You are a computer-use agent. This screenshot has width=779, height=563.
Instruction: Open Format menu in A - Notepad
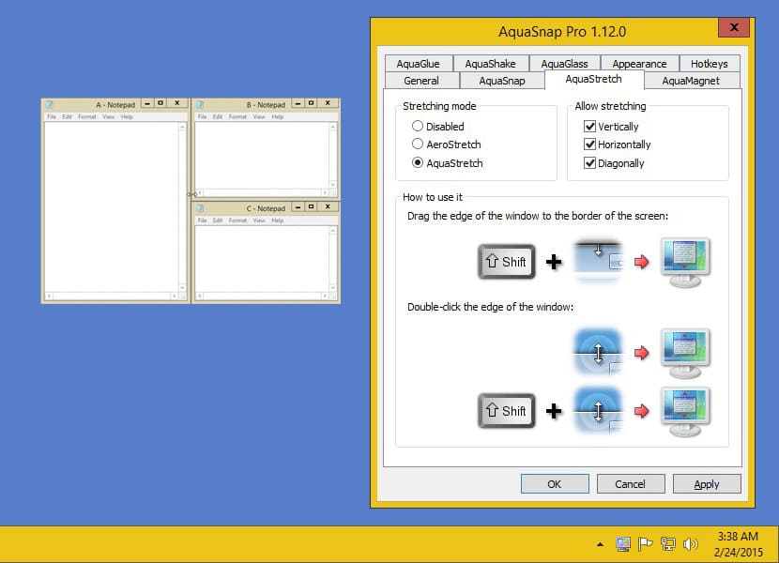coord(87,116)
